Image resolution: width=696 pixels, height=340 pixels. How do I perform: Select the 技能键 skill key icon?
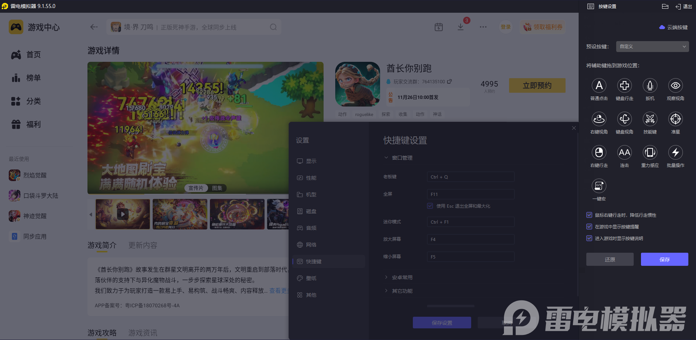tap(650, 119)
